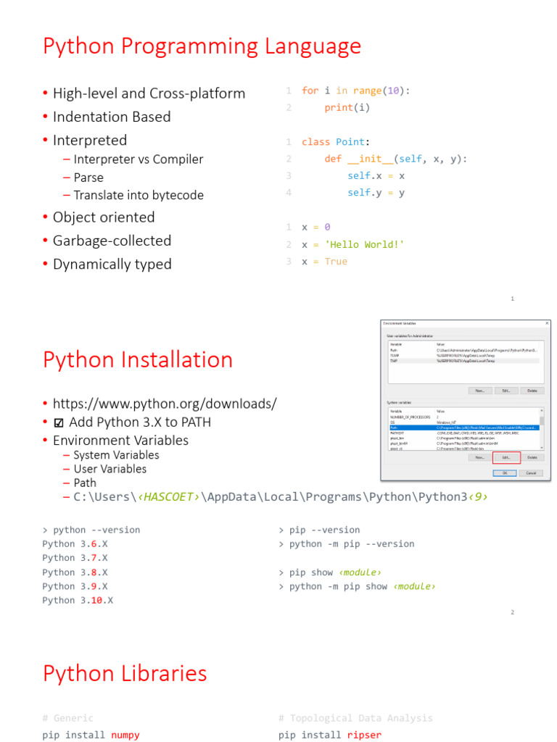The width and height of the screenshot is (557, 742).
Task: Click the code line 'print(i)'
Action: (x=347, y=108)
